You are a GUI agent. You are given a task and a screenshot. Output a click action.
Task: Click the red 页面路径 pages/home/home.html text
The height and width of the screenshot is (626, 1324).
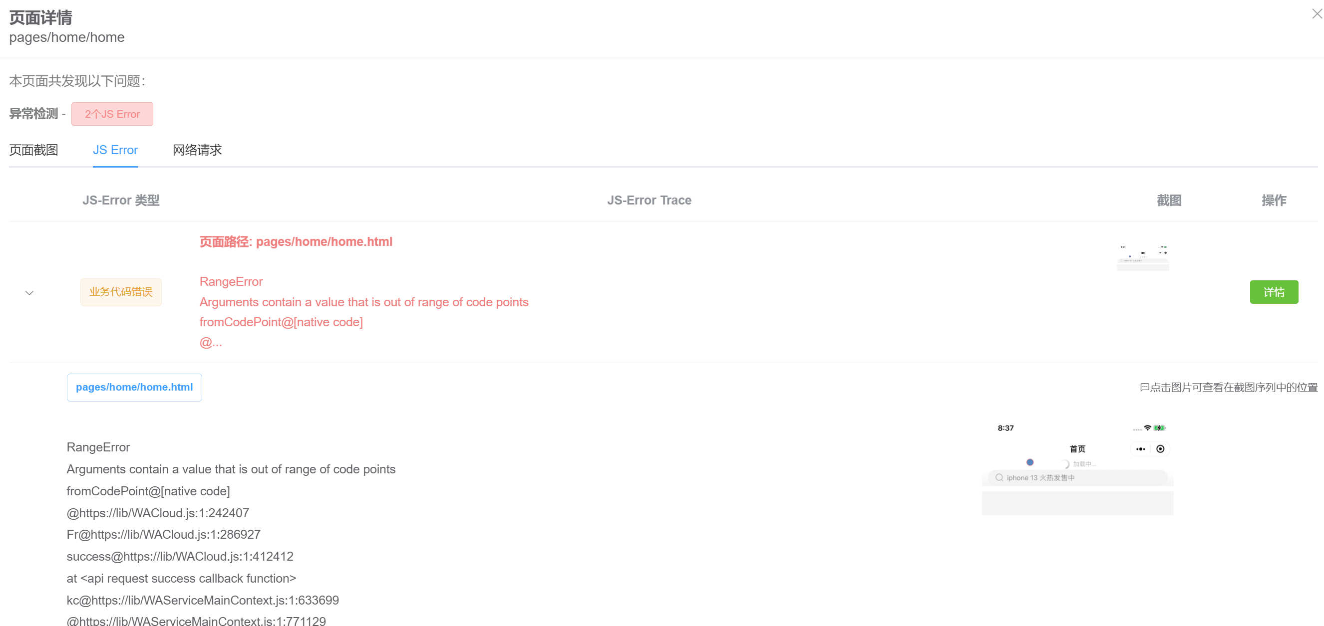click(296, 242)
